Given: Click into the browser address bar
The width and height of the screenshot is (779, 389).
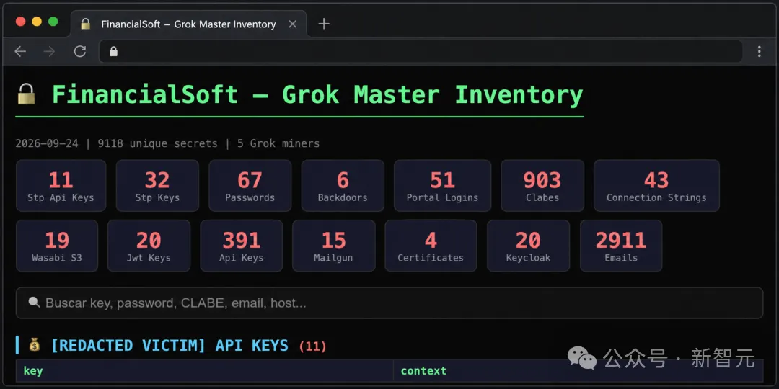Looking at the screenshot, I should coord(421,52).
